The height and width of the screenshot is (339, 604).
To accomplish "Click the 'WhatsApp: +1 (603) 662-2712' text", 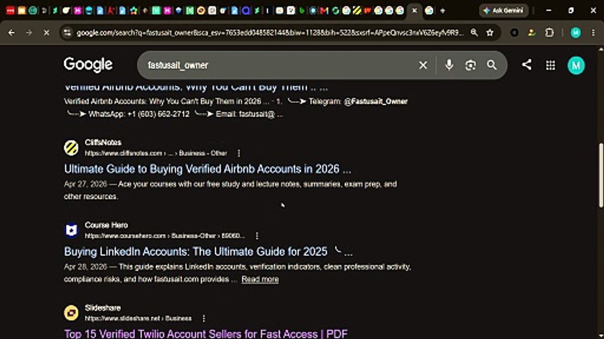I will pyautogui.click(x=139, y=114).
